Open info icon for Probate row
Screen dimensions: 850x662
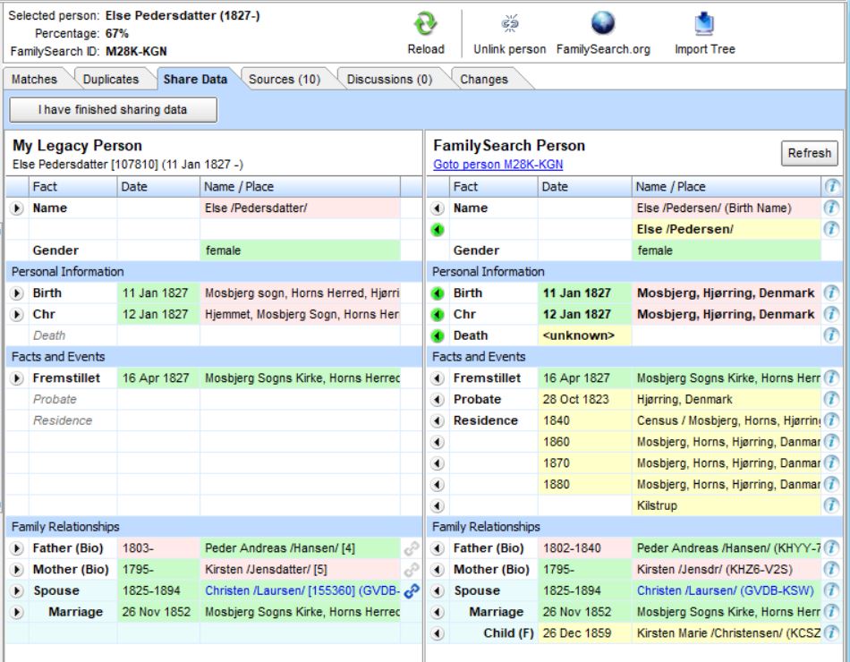point(831,400)
